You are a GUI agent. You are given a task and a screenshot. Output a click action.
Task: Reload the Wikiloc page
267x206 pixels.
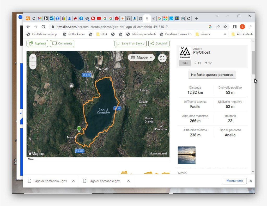pos(43,27)
